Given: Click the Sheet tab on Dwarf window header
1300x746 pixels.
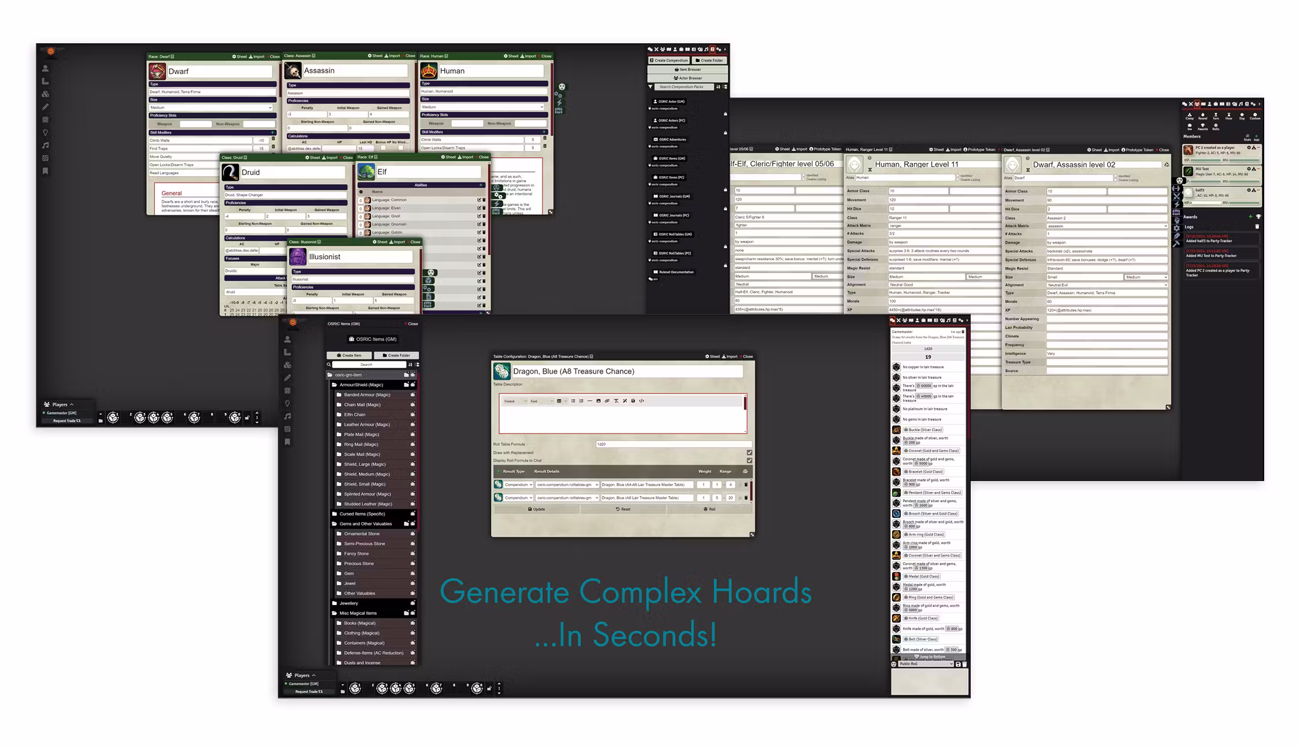Looking at the screenshot, I should (239, 57).
